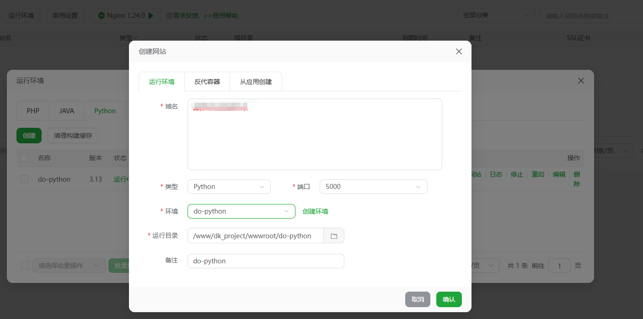The width and height of the screenshot is (643, 319).
Task: Check the bottom batch-selection checkbox
Action: (25, 266)
